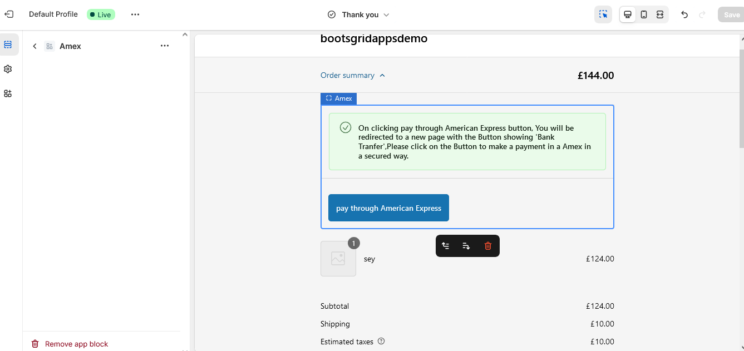This screenshot has width=744, height=351.
Task: Click the Amex panel heading text
Action: pos(70,46)
